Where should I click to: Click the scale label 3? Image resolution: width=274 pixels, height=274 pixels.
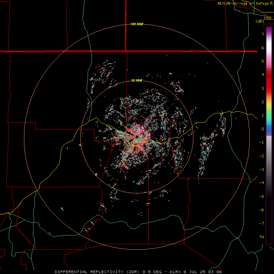point(263,88)
